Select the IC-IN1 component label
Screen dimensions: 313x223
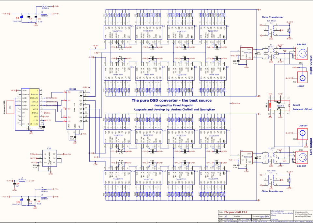tap(72, 89)
